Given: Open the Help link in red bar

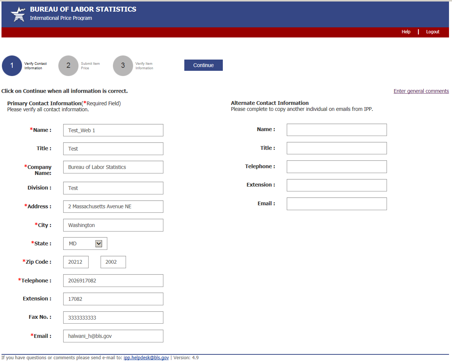Looking at the screenshot, I should point(406,32).
